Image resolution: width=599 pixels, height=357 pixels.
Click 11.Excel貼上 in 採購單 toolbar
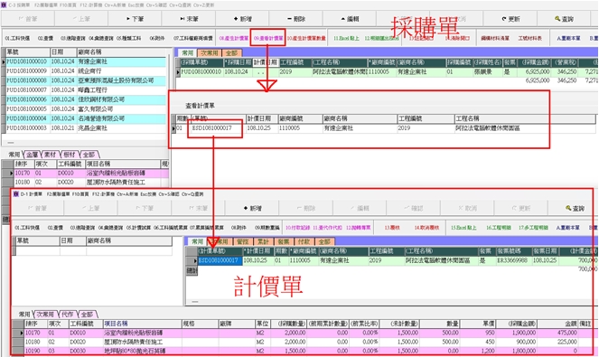point(346,38)
